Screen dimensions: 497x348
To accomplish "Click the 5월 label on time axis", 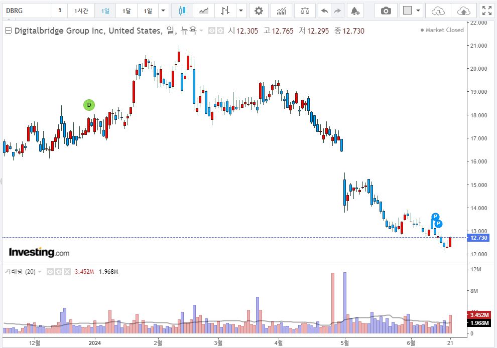I will 345,343.
